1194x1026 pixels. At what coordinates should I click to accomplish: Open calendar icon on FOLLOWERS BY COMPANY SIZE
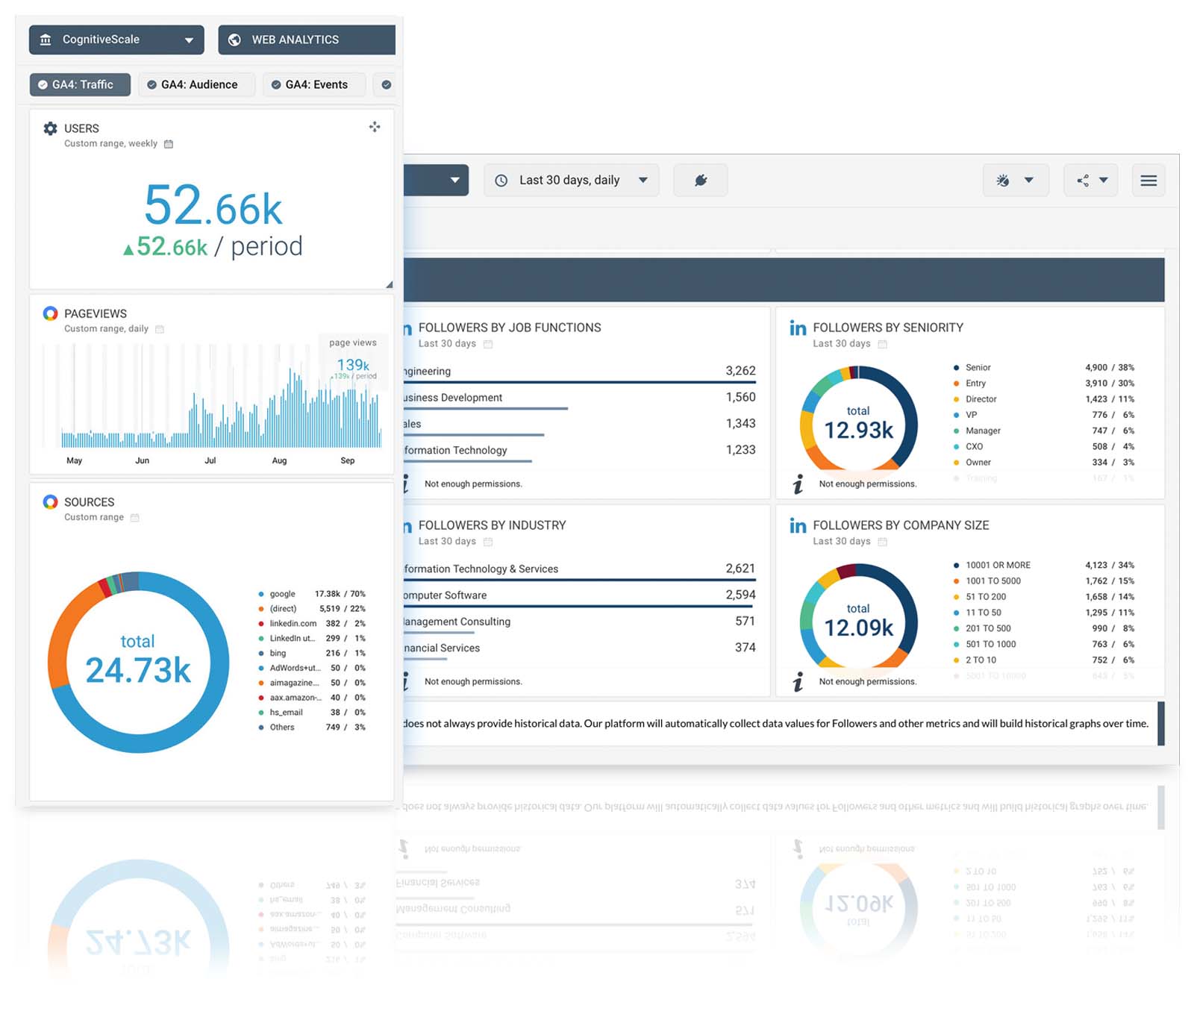click(883, 542)
